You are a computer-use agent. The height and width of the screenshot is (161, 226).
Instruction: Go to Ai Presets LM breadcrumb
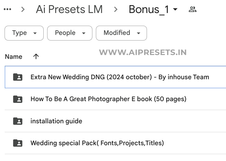[x=69, y=9]
